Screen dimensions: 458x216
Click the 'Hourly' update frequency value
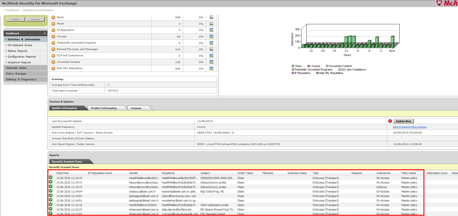pos(201,127)
